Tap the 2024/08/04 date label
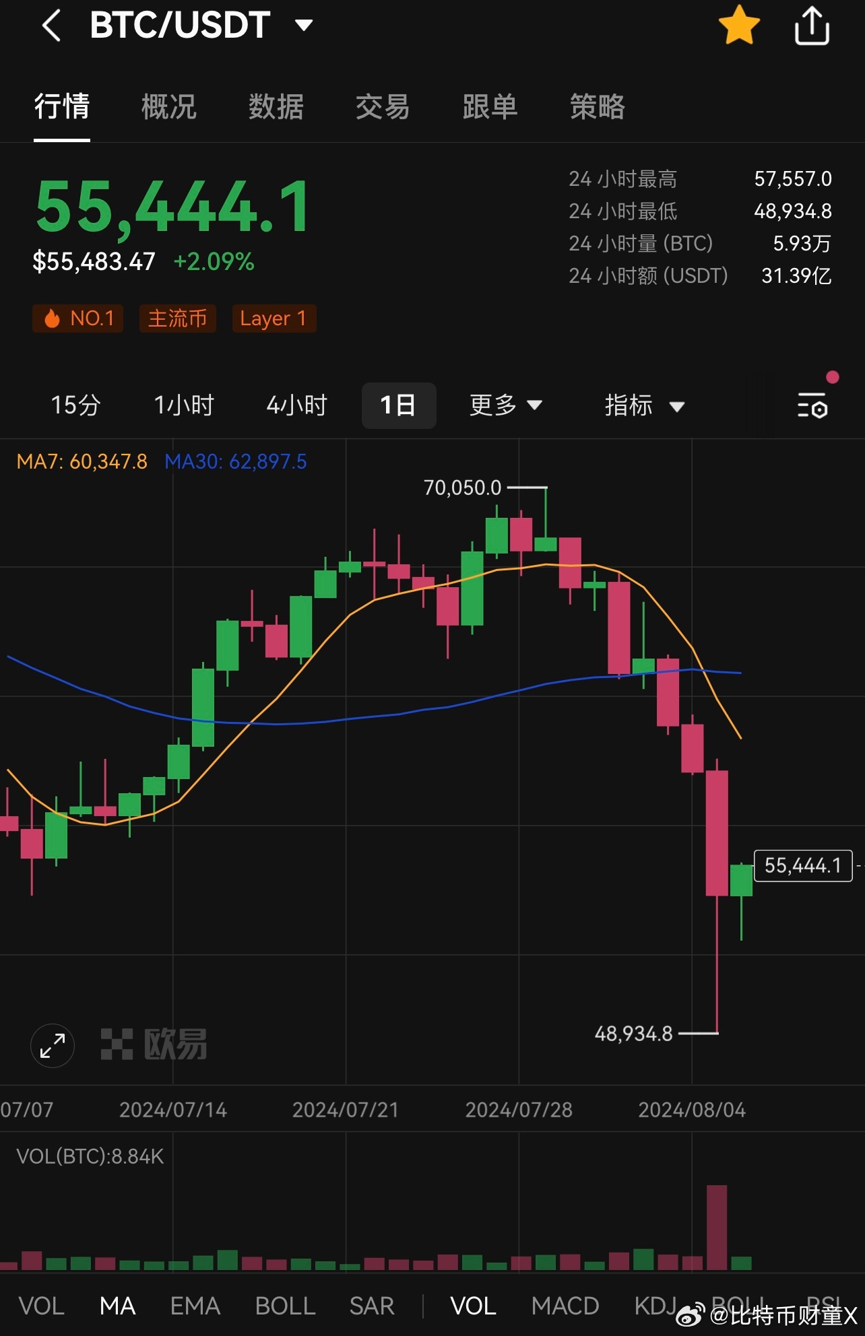 pyautogui.click(x=692, y=1110)
